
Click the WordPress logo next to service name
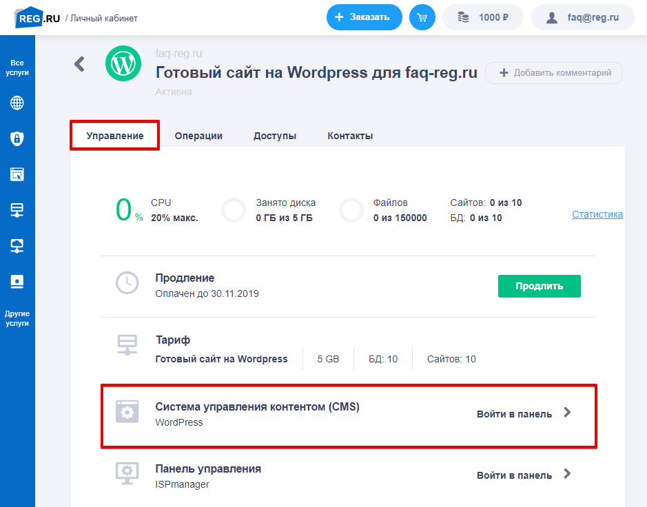click(123, 63)
